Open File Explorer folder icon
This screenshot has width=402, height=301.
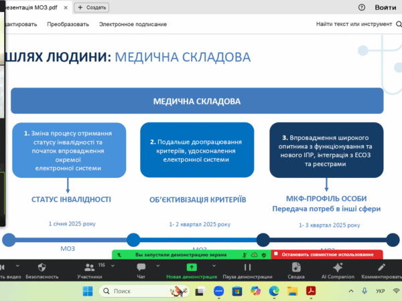click(x=293, y=291)
